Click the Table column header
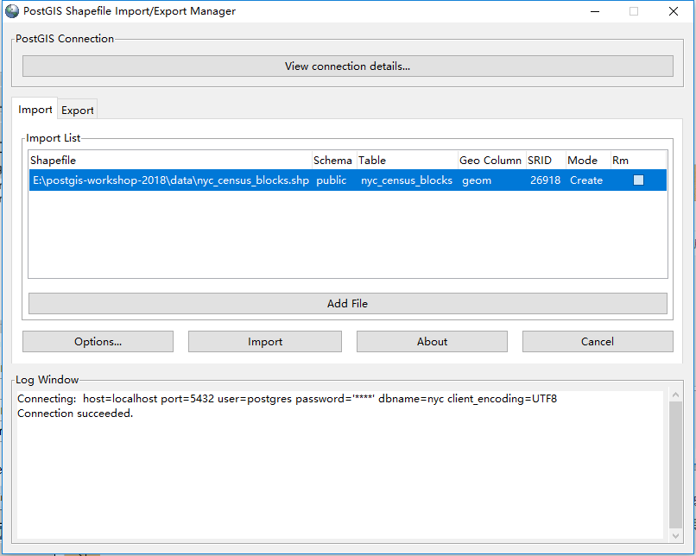696x556 pixels. coord(408,161)
